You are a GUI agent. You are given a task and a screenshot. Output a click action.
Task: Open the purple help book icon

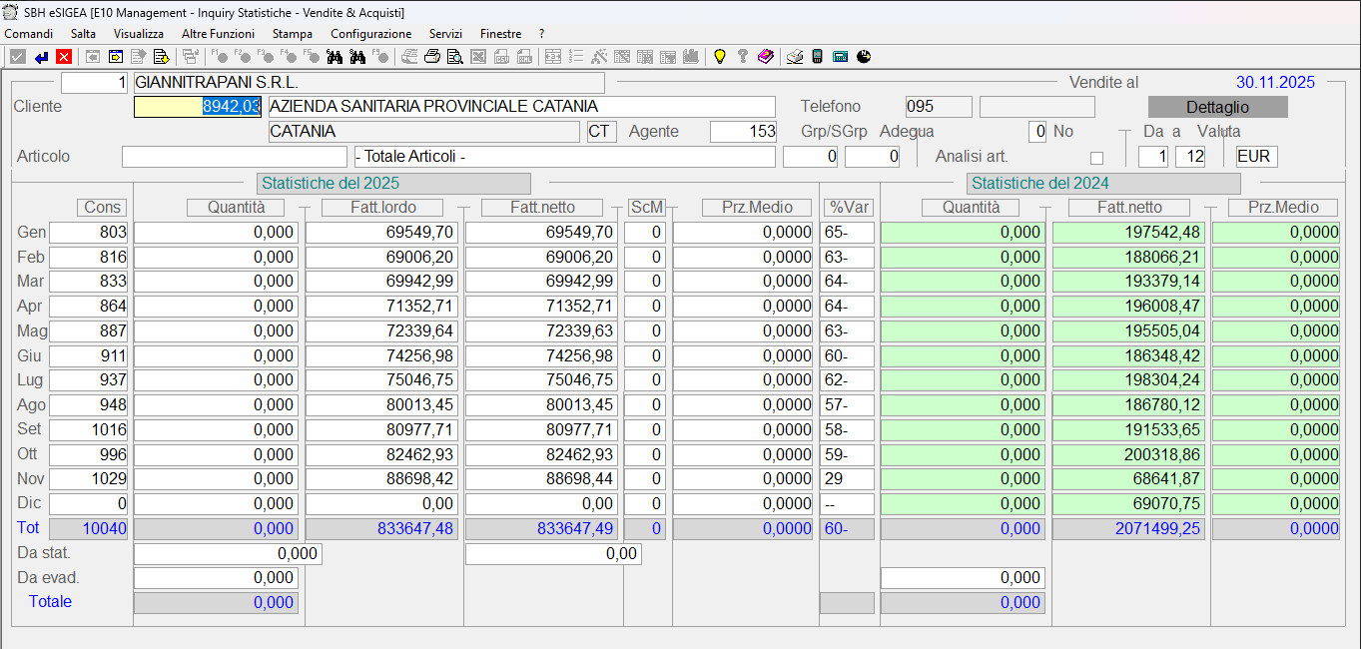(765, 57)
